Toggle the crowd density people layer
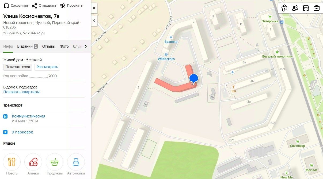The width and height of the screenshot is (323, 179). tap(295, 8)
